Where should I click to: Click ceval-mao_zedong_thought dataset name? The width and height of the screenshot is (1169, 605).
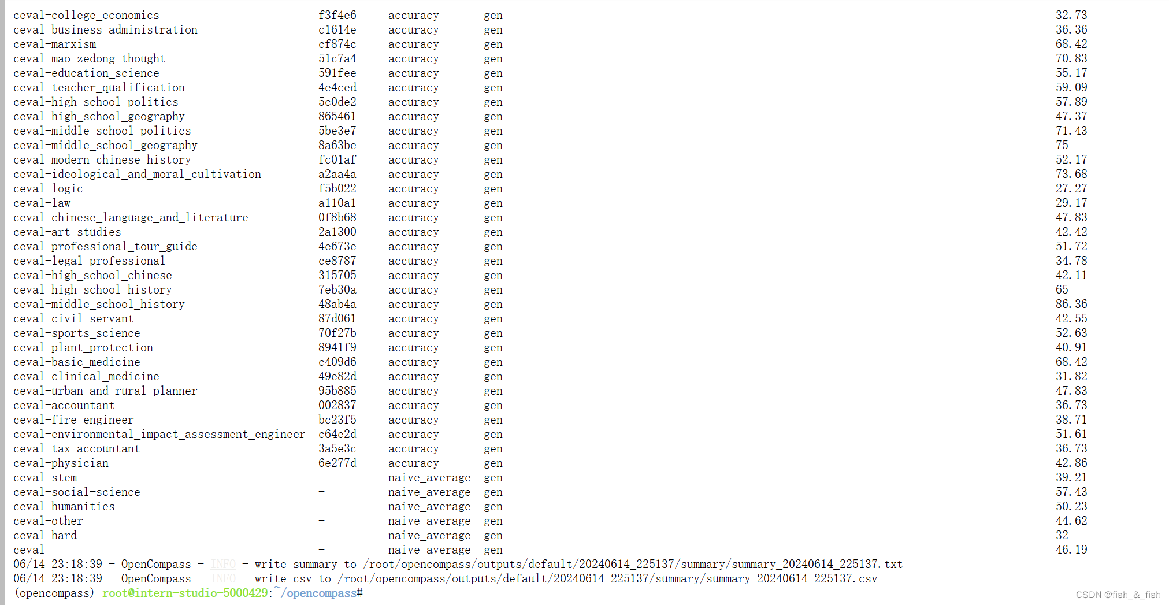(89, 59)
